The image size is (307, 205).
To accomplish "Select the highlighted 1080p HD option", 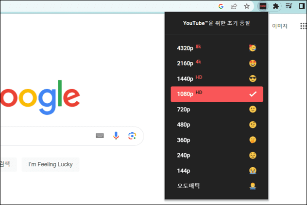I will [217, 94].
